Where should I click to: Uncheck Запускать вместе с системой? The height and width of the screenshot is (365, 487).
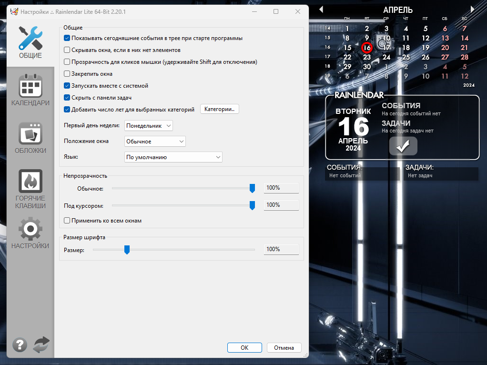(x=67, y=85)
